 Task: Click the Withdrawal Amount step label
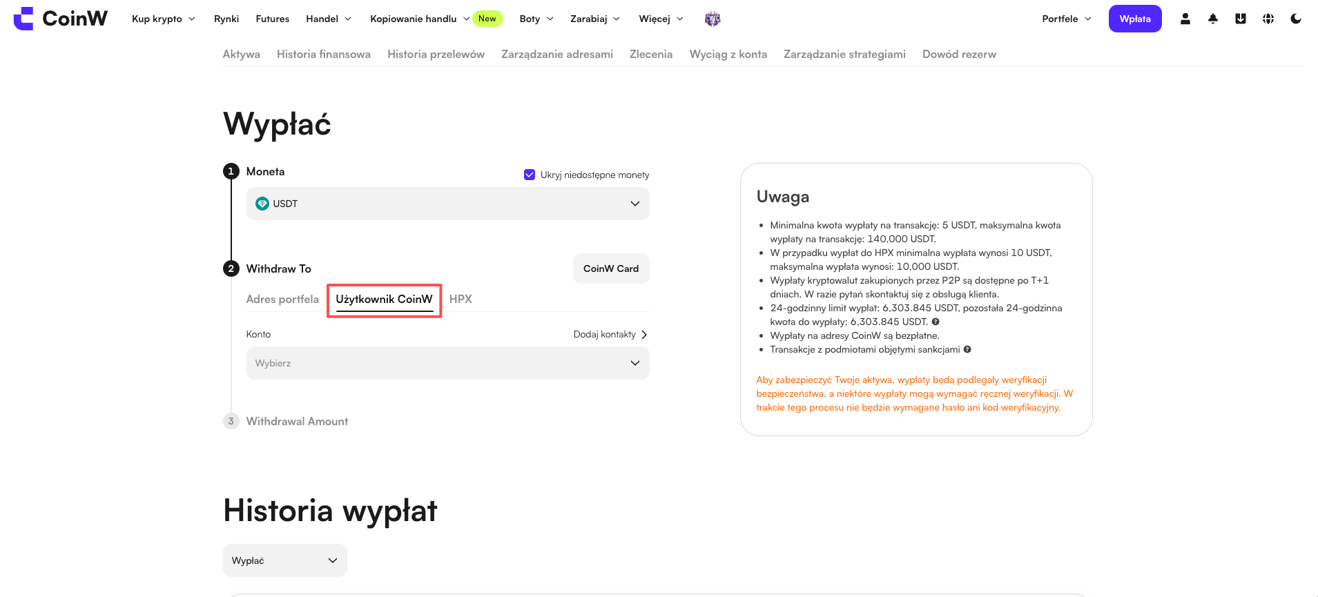298,422
